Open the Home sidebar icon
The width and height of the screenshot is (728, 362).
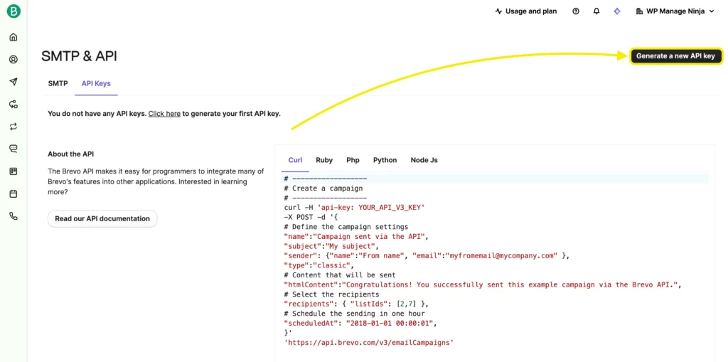pyautogui.click(x=14, y=37)
